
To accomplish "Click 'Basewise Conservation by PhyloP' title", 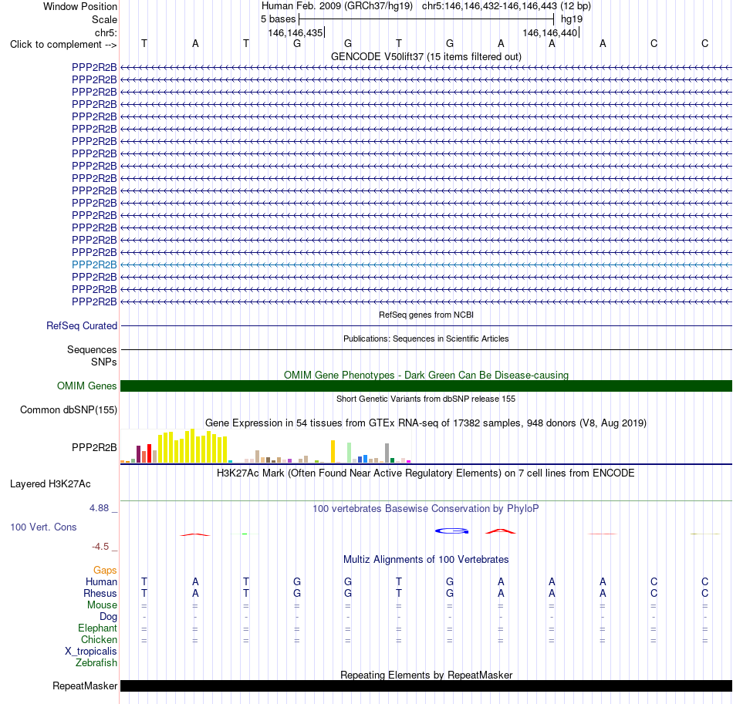I will [426, 508].
